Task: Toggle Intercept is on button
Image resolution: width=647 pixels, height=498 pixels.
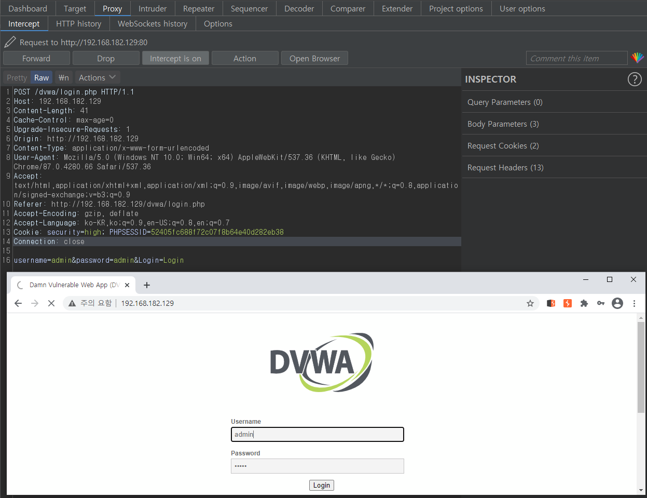Action: pyautogui.click(x=175, y=58)
